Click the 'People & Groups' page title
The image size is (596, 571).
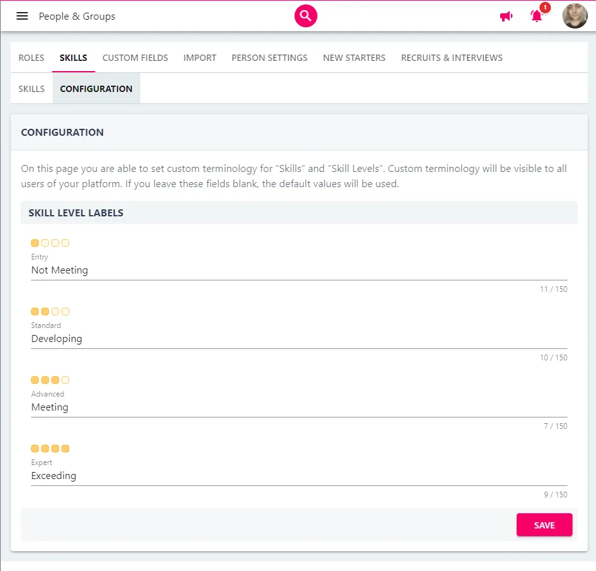pos(77,16)
